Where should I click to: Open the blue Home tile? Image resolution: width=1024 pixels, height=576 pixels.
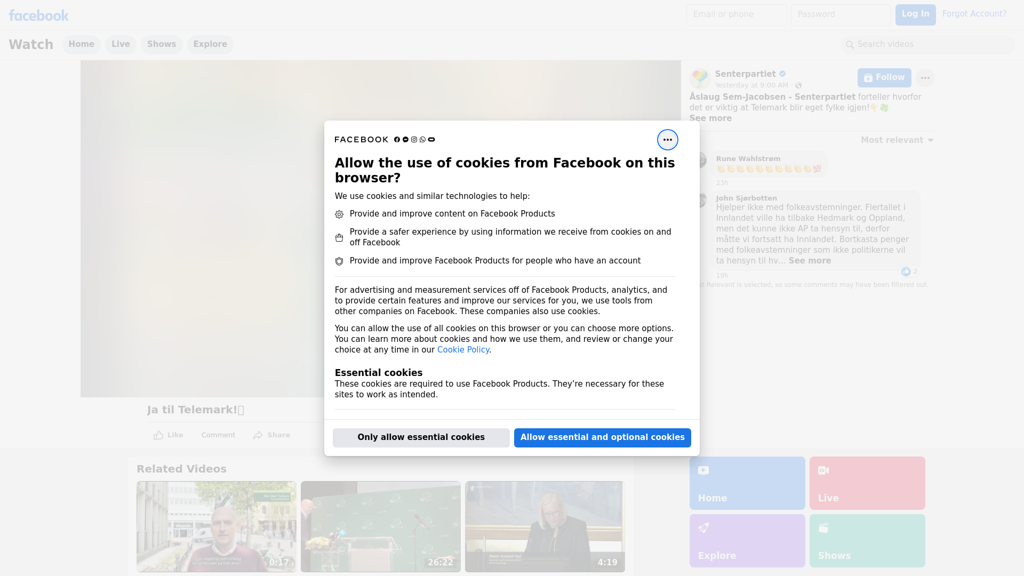pos(747,483)
